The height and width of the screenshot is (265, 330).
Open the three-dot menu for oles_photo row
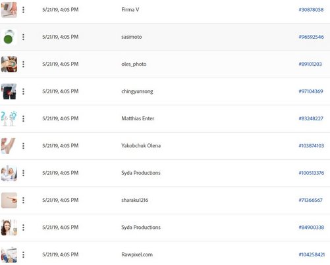23,64
